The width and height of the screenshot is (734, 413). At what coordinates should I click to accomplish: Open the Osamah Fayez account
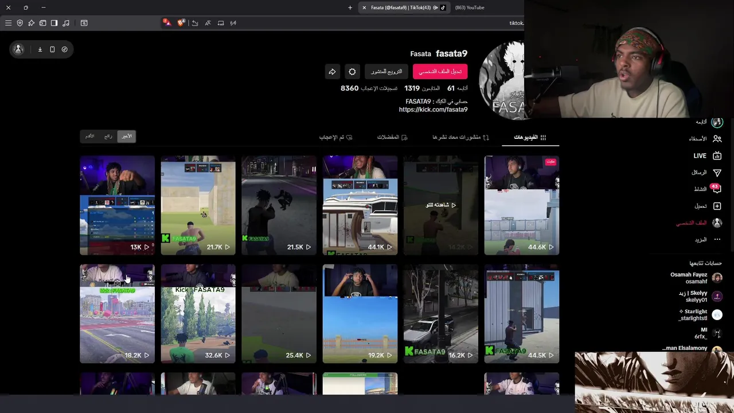696,278
